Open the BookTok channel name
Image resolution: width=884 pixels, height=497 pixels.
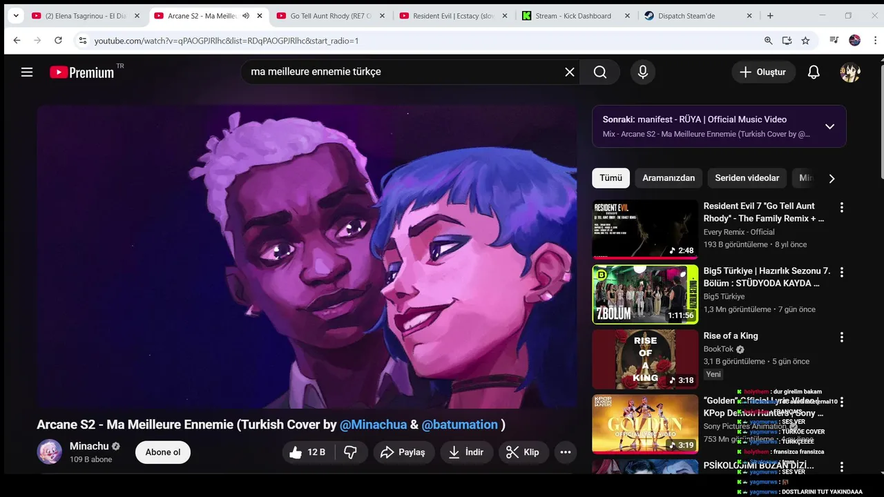pos(718,349)
